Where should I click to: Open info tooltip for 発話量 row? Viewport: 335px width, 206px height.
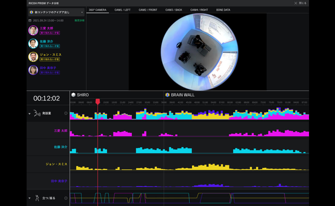[x=66, y=113]
